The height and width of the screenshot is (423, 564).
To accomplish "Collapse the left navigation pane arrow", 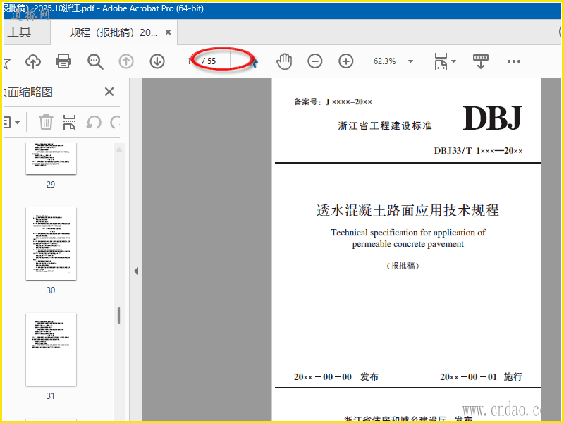I will 136,271.
